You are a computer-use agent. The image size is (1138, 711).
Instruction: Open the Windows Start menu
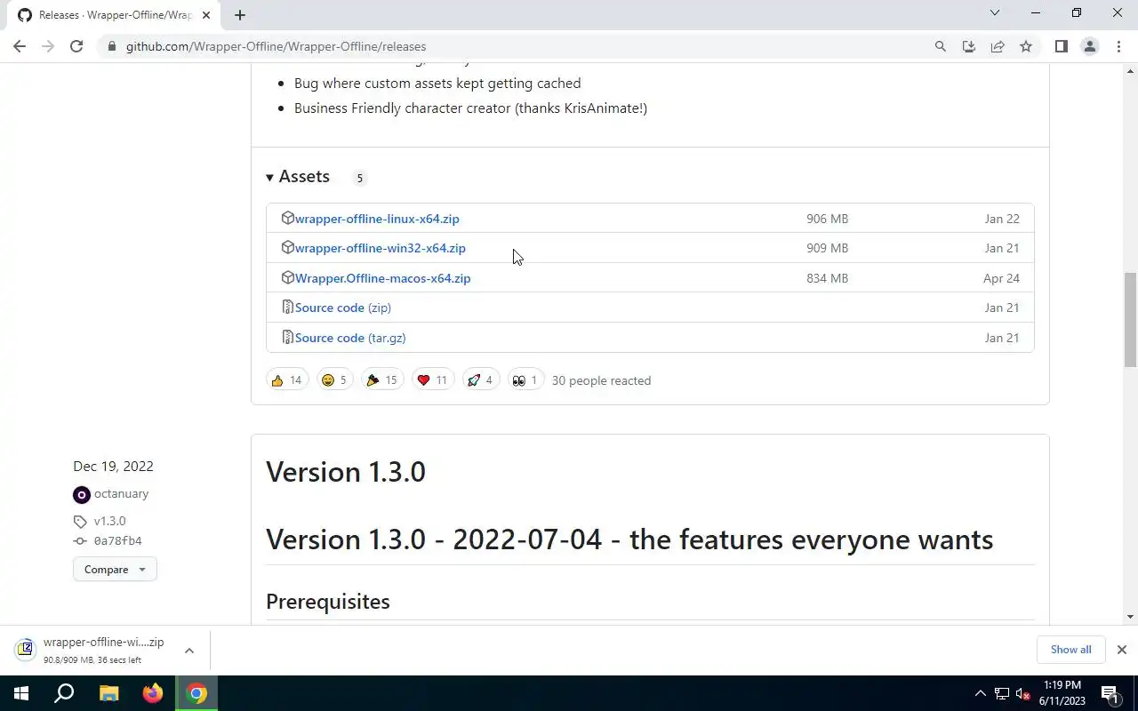(21, 693)
